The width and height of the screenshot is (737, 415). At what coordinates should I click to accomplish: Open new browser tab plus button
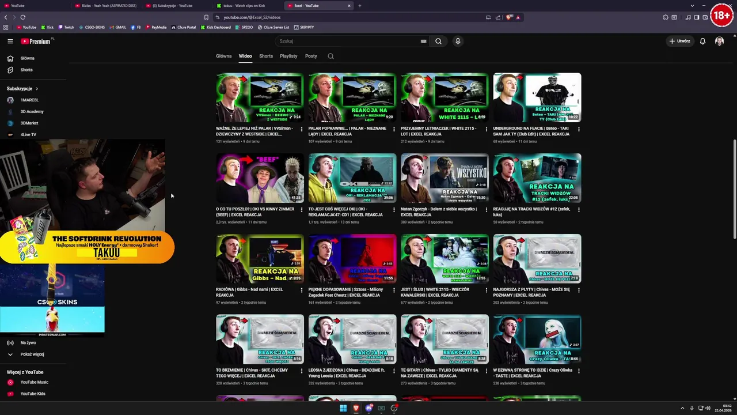point(360,6)
